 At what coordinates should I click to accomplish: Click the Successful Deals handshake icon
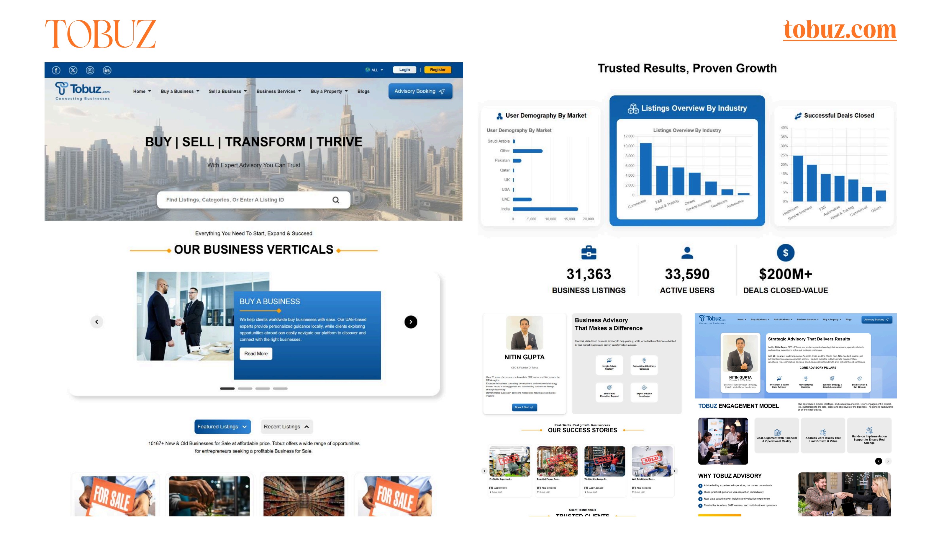pyautogui.click(x=798, y=116)
